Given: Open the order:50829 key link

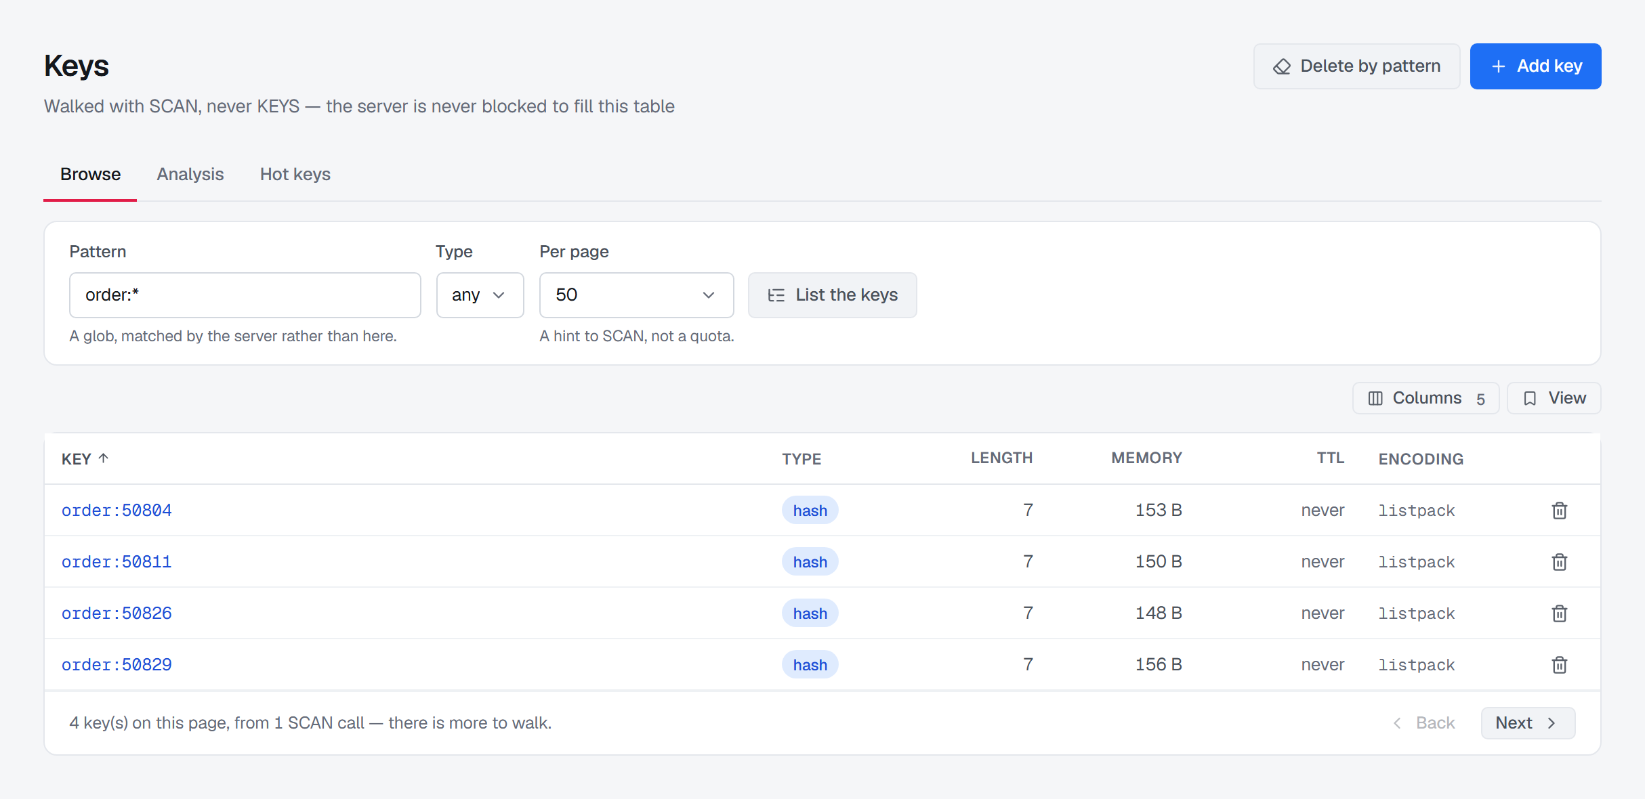Looking at the screenshot, I should coord(117,664).
